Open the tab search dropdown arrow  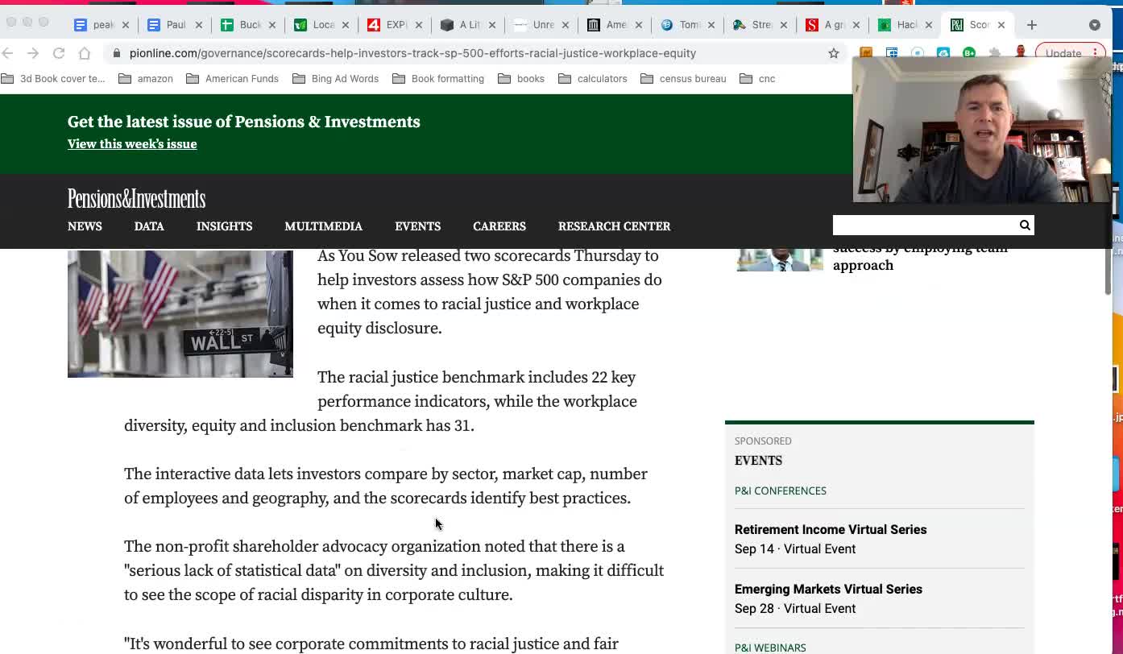pyautogui.click(x=1094, y=25)
